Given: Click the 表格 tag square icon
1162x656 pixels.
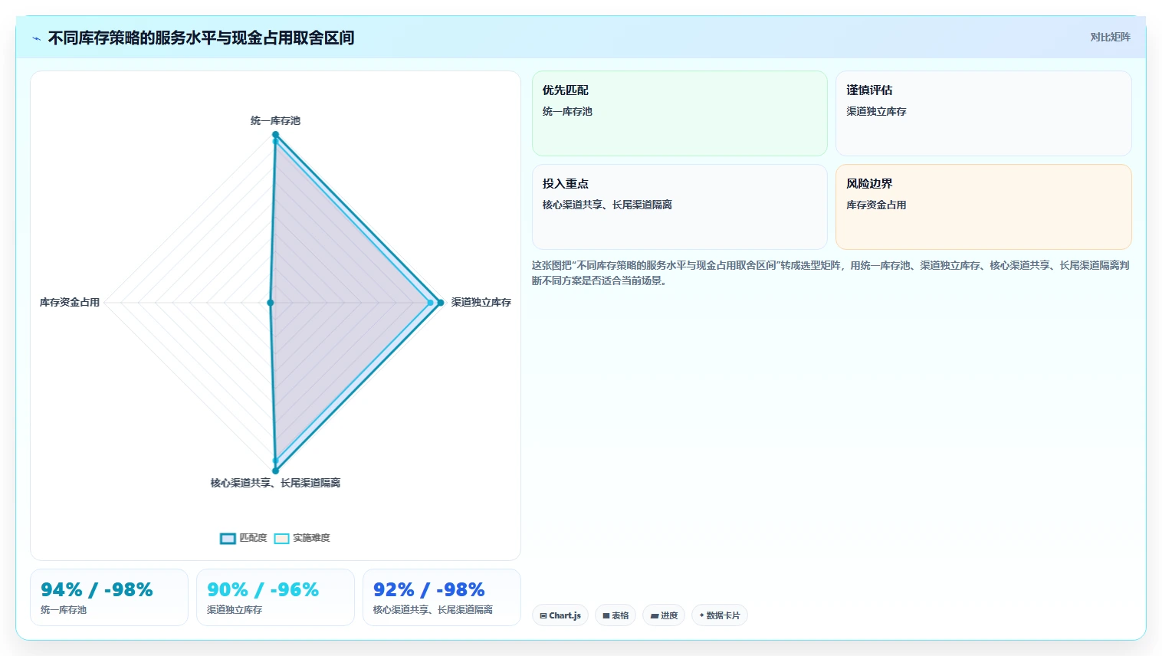Looking at the screenshot, I should pyautogui.click(x=606, y=615).
